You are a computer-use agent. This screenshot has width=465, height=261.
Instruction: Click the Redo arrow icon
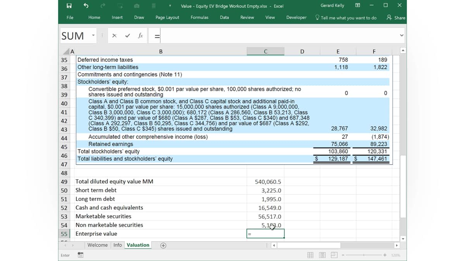(103, 5)
